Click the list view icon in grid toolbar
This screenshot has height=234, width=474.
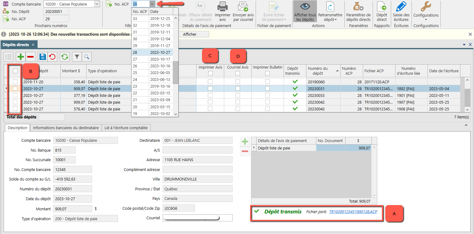tap(9, 57)
